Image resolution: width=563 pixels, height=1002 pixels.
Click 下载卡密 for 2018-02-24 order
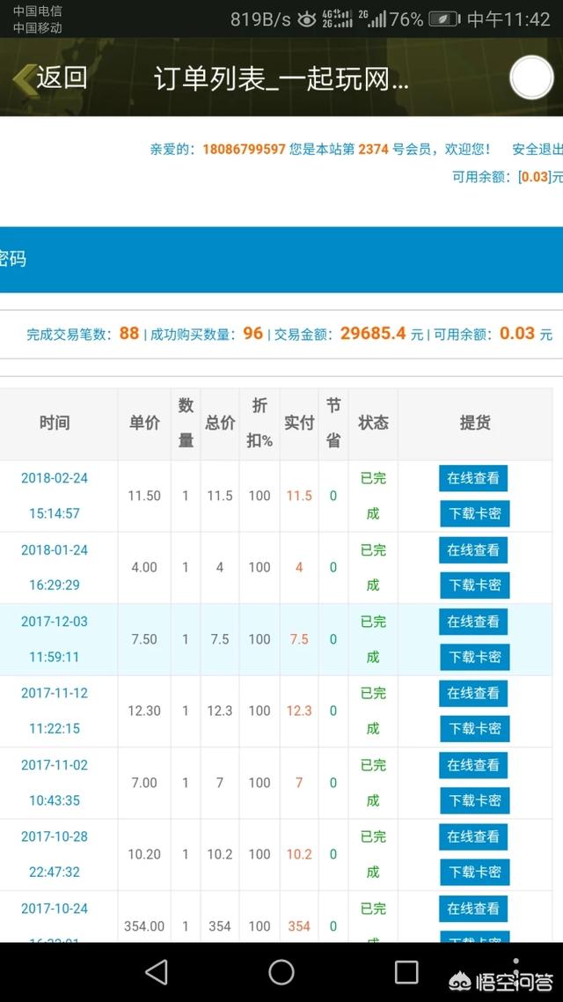[x=474, y=514]
